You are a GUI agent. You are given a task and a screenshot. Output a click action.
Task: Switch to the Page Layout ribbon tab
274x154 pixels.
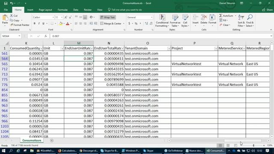click(45, 10)
